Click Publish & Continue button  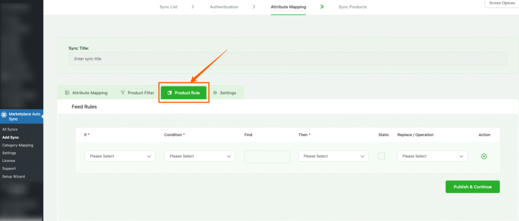(472, 187)
